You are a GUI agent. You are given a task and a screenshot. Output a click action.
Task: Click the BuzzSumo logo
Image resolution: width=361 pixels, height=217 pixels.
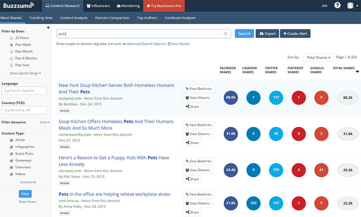18,6
